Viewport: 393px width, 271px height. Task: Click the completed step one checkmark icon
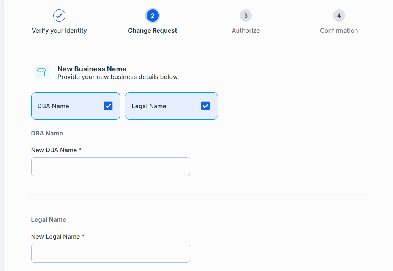click(x=59, y=16)
